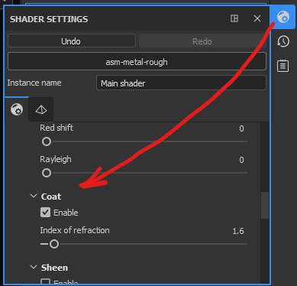Click the Undo button
This screenshot has width=297, height=286.
72,41
